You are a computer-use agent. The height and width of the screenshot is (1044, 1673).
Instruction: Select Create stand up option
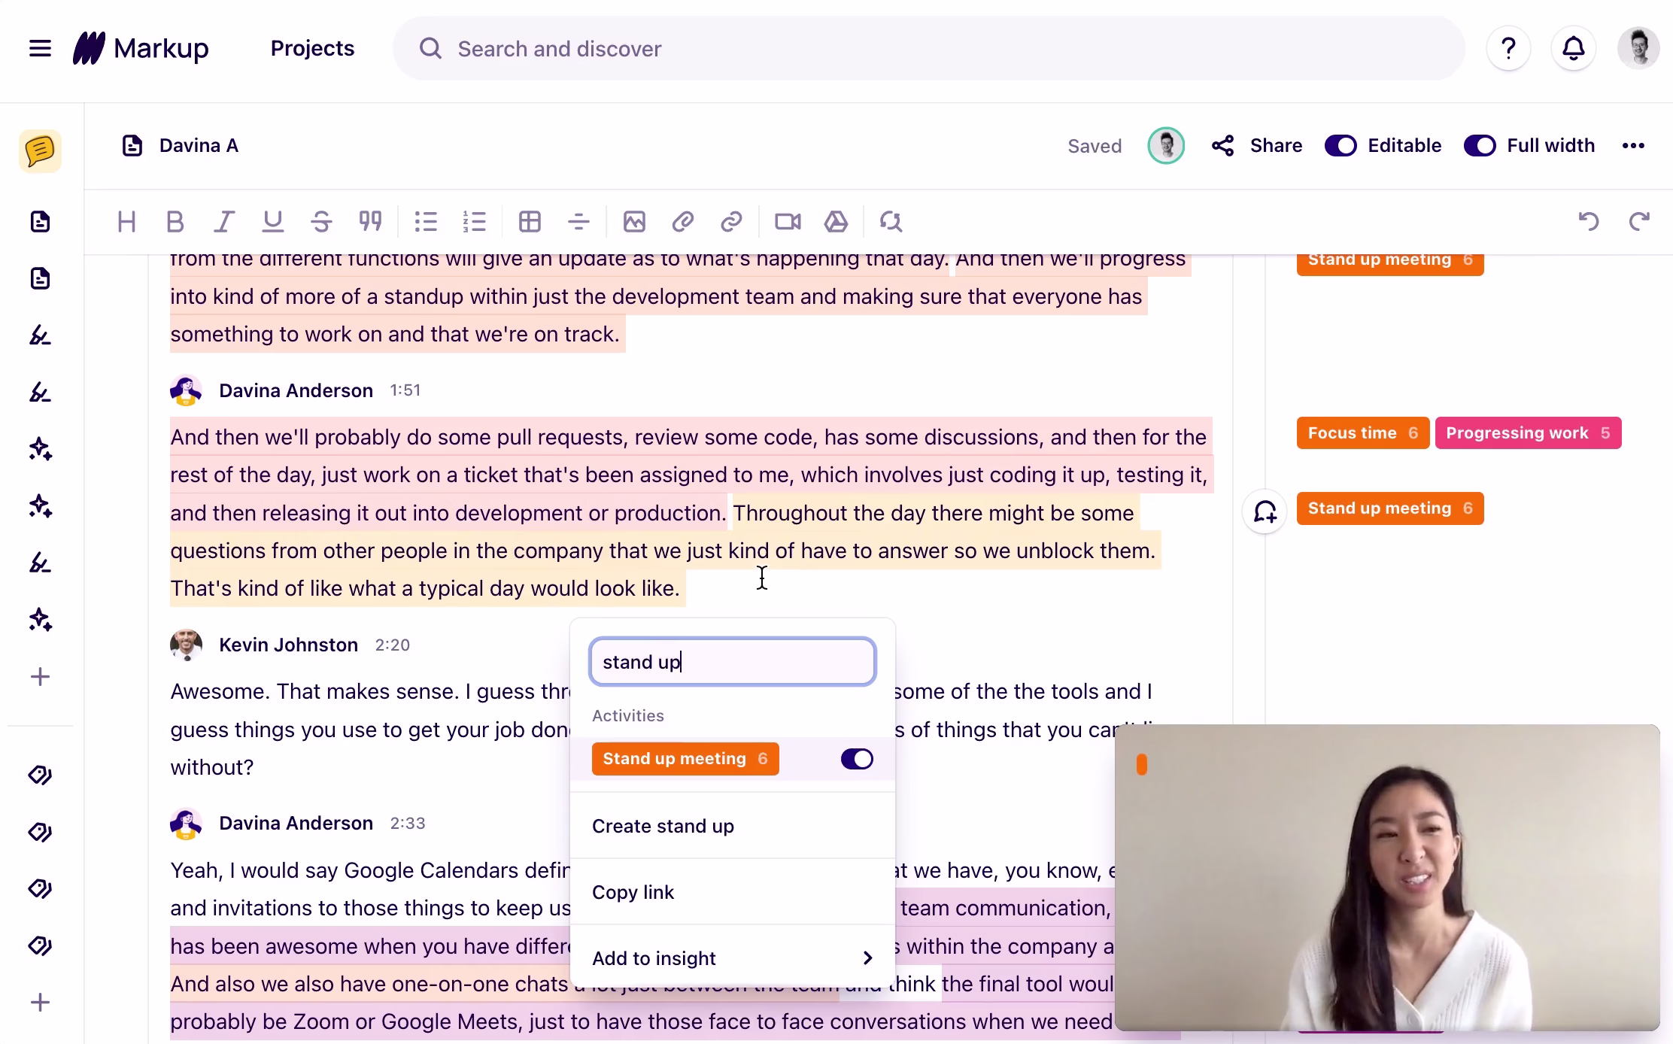(x=663, y=826)
